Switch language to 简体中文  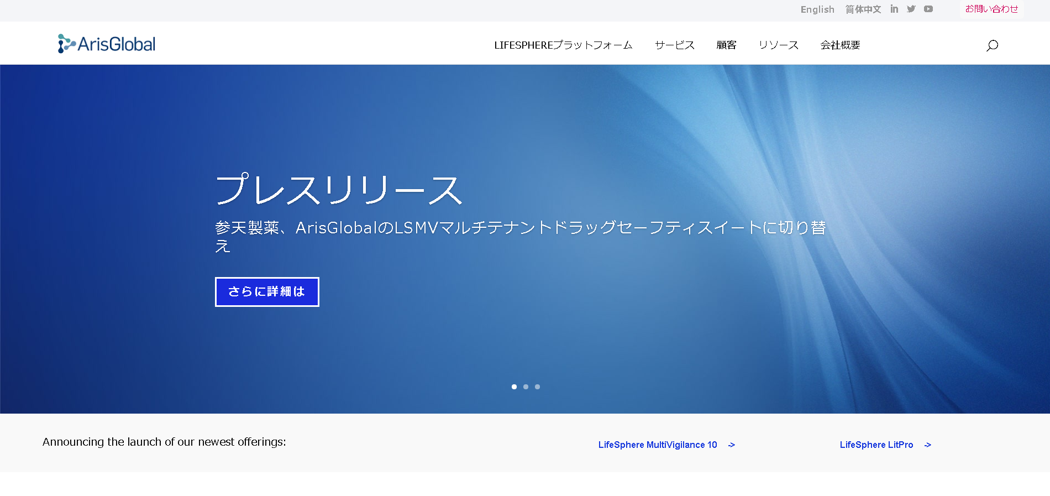[x=863, y=9]
